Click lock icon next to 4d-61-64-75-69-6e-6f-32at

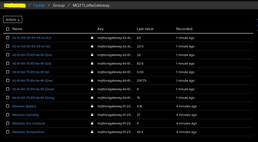[x=92, y=64]
